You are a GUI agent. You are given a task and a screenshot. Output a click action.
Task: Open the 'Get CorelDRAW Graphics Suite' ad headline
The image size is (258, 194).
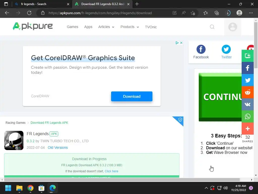[x=83, y=58]
